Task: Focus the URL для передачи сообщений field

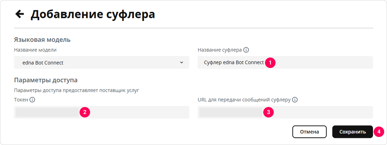Action: click(x=285, y=112)
